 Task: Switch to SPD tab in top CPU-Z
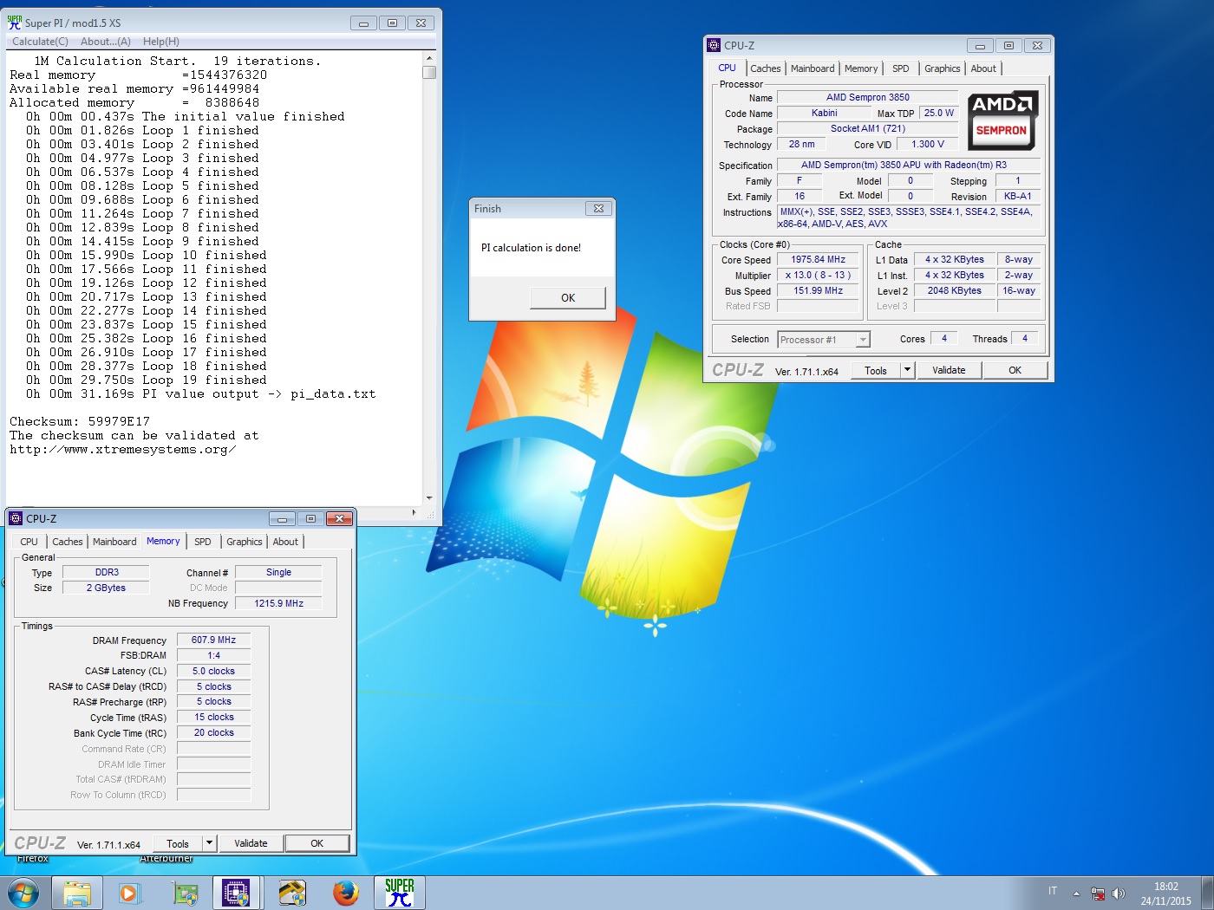[901, 68]
